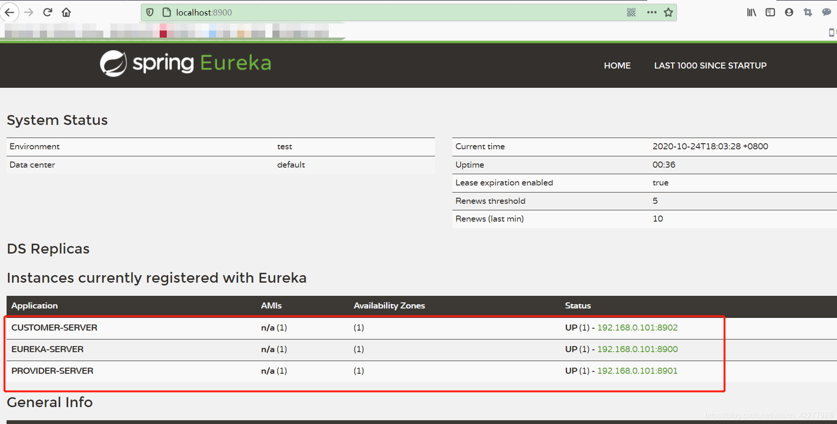Viewport: 837px width, 424px height.
Task: Open page actions three-dots menu
Action: pyautogui.click(x=651, y=12)
